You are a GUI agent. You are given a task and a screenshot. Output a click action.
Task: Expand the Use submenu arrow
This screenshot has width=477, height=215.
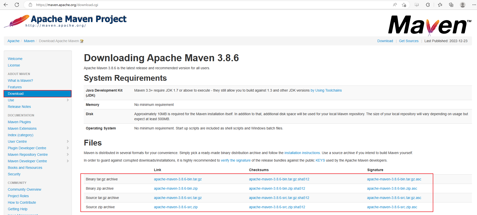[x=68, y=100]
